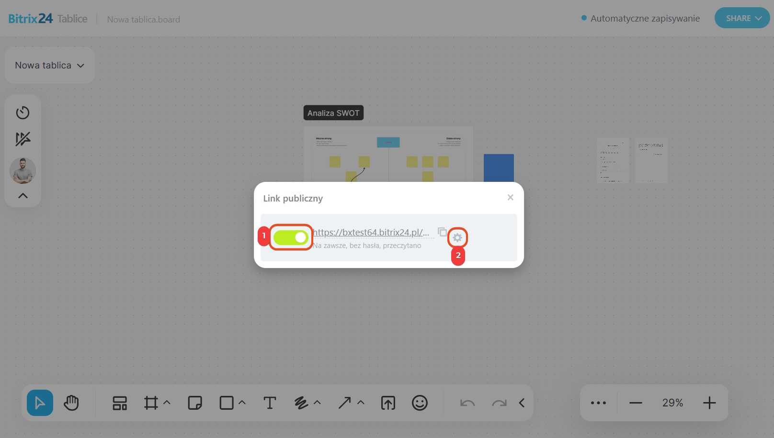
Task: Open the timer tool in left panel
Action: 23,113
